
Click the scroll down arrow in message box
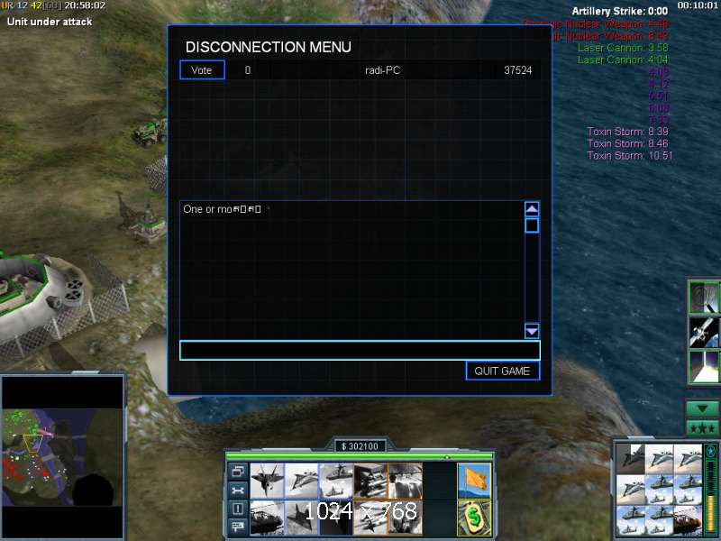pyautogui.click(x=532, y=331)
